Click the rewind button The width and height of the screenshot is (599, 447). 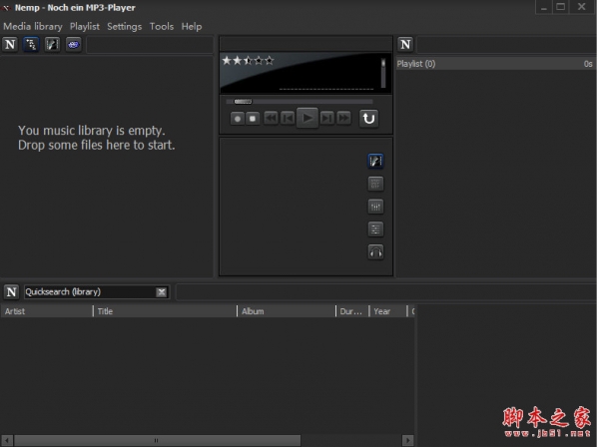point(271,118)
